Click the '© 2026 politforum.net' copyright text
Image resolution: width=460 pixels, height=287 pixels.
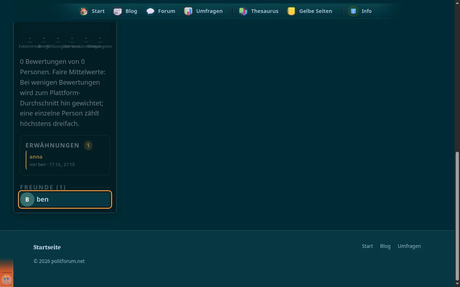click(x=59, y=261)
